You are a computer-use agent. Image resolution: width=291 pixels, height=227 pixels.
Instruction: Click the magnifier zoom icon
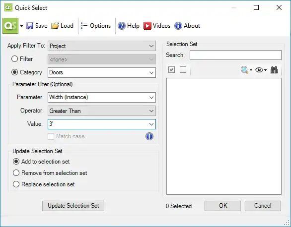tap(244, 70)
